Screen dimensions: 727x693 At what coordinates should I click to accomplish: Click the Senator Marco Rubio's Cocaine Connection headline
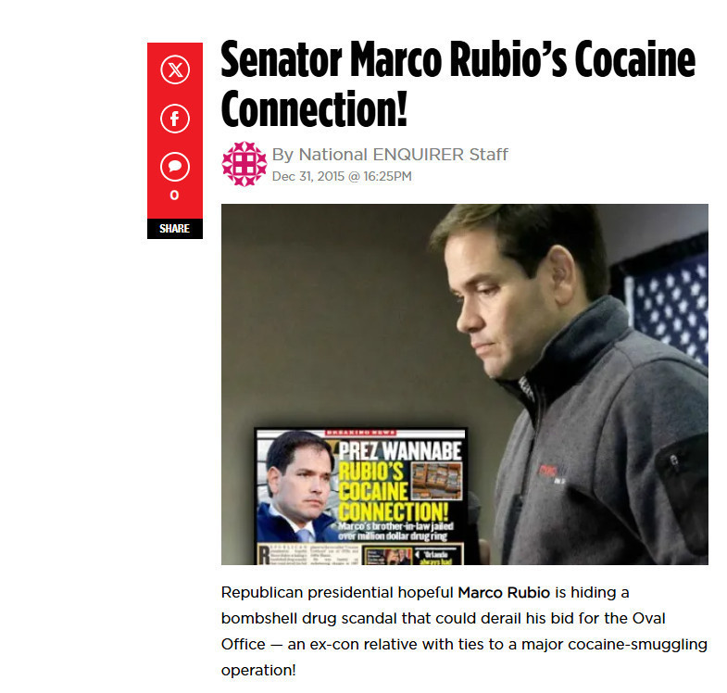(458, 83)
